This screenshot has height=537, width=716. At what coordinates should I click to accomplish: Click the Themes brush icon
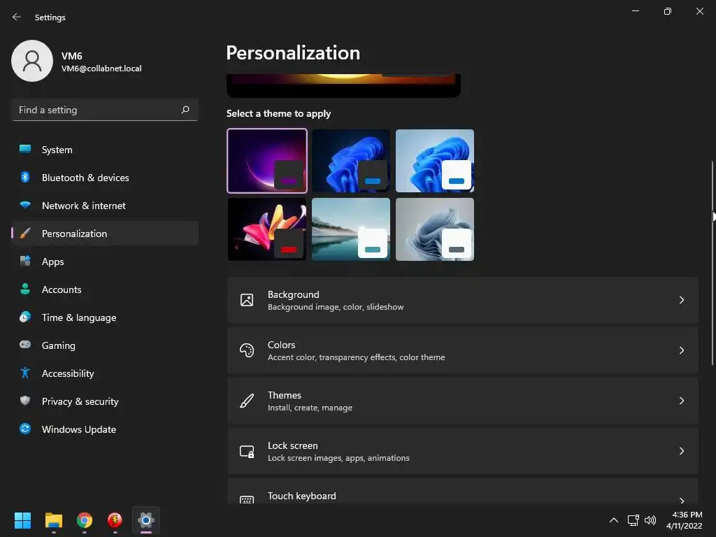coord(247,401)
